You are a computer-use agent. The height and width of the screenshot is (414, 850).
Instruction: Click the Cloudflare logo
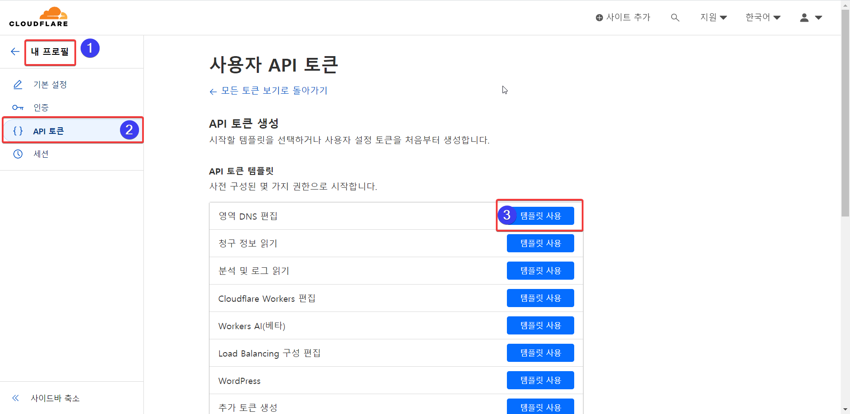[39, 17]
